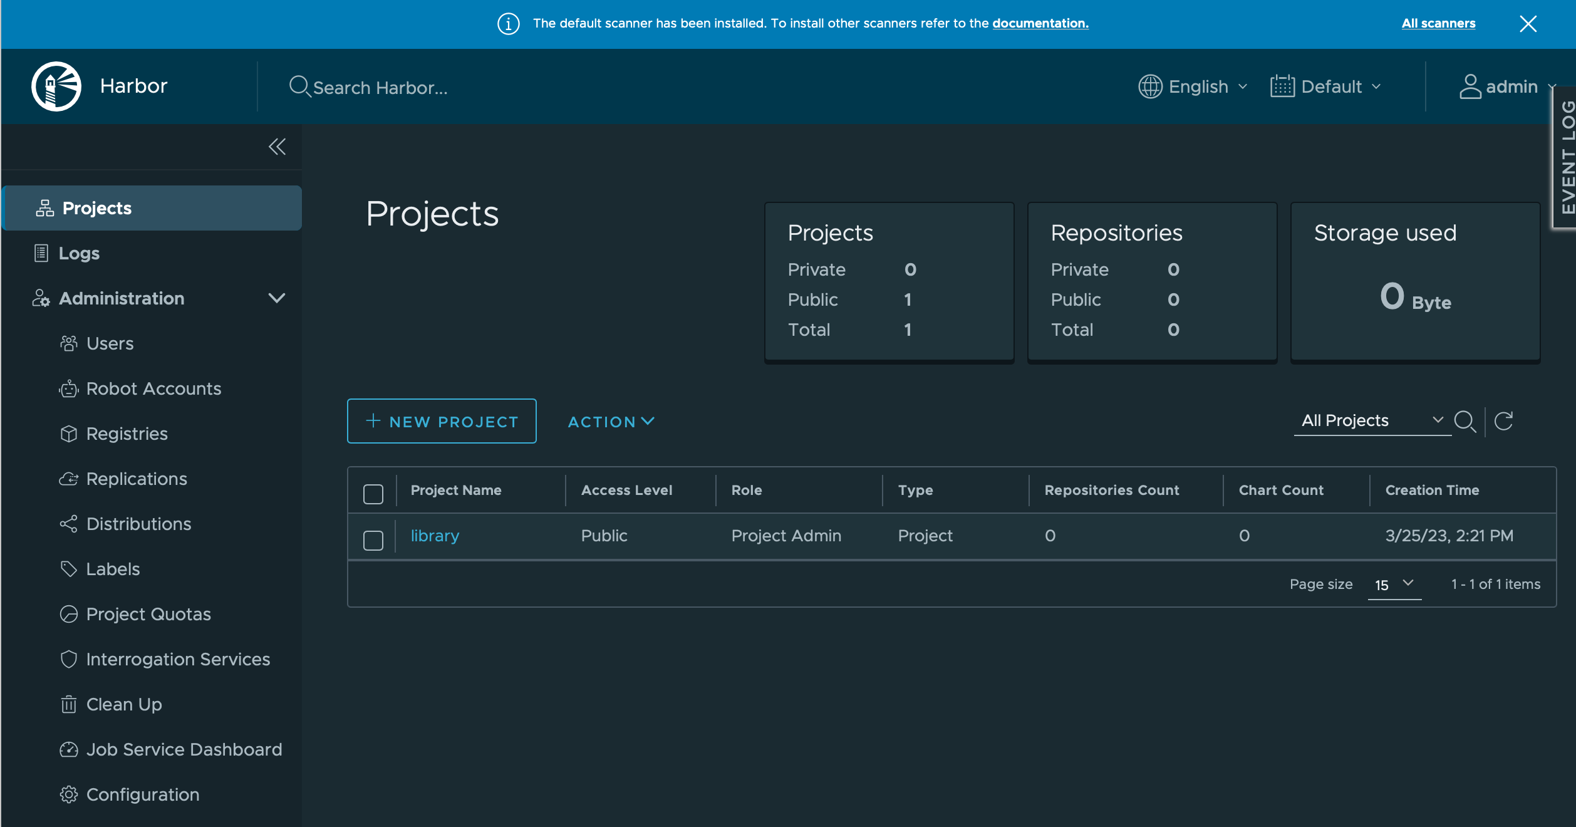Open Clean Up page
Image resolution: width=1576 pixels, height=827 pixels.
click(124, 704)
